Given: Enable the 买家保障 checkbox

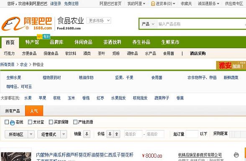Looking at the screenshot, I should [51, 122].
